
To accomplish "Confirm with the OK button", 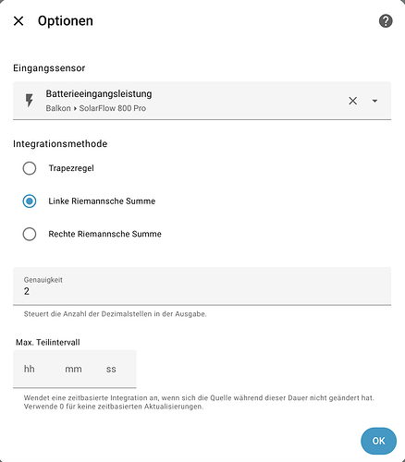I will (x=378, y=441).
